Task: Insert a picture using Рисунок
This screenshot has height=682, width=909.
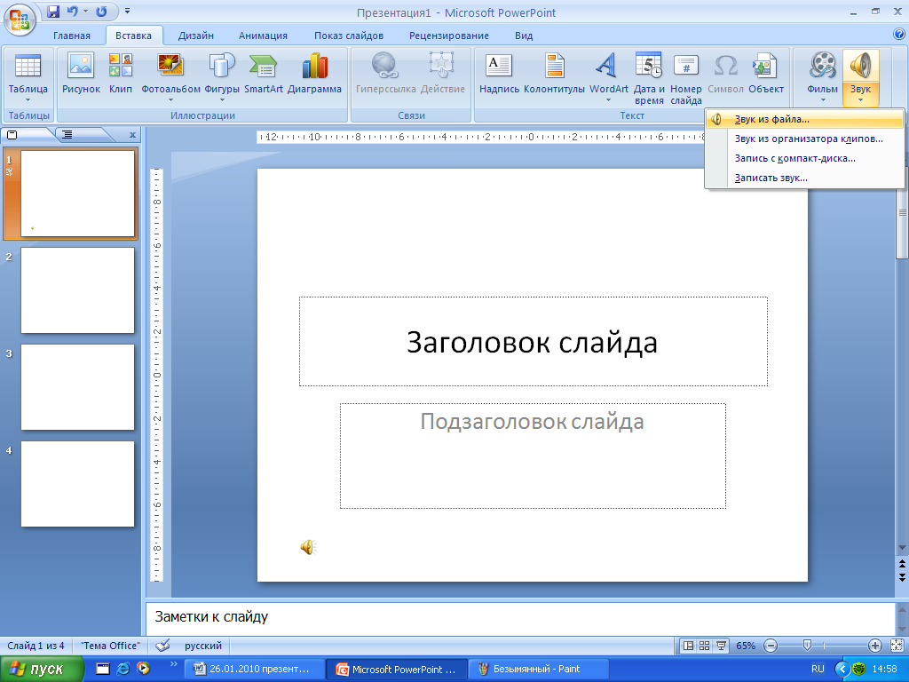Action: point(81,74)
